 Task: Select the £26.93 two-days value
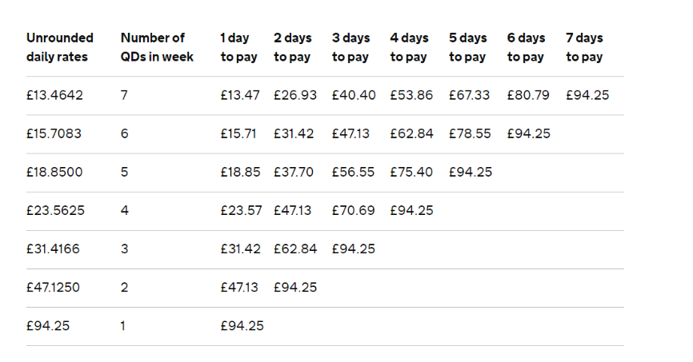[295, 95]
